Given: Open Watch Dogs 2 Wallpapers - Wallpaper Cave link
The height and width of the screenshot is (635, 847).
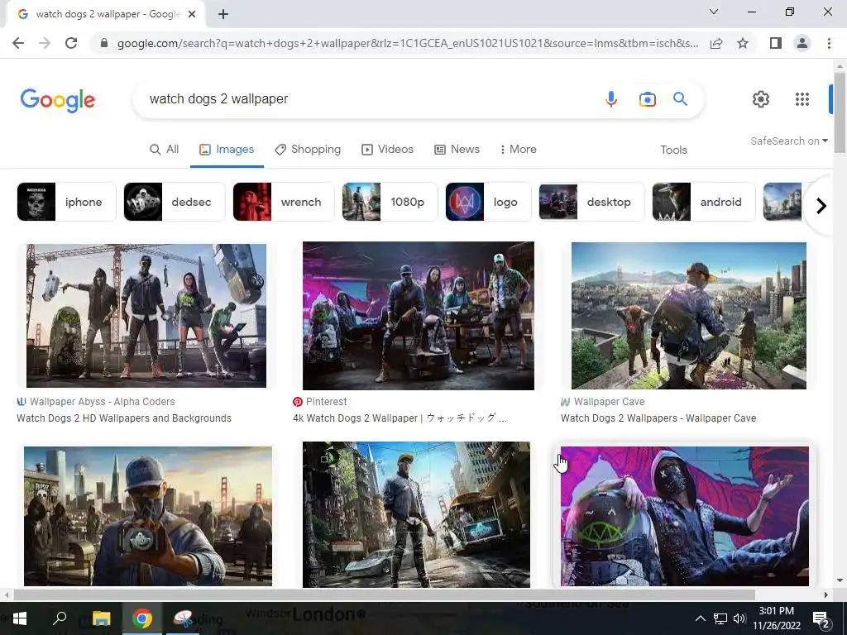Looking at the screenshot, I should (x=658, y=418).
